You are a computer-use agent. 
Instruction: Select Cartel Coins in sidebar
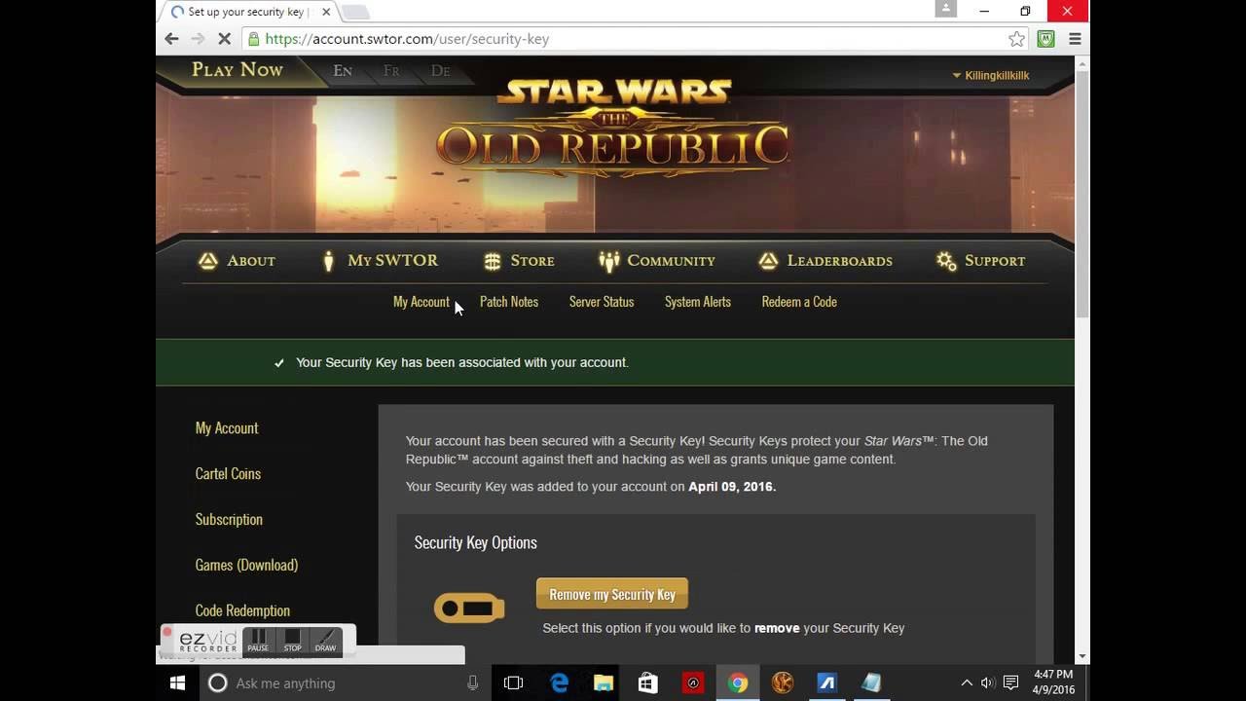pyautogui.click(x=228, y=474)
